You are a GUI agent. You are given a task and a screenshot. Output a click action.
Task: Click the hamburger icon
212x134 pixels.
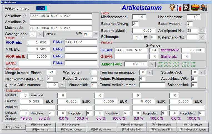195,7
